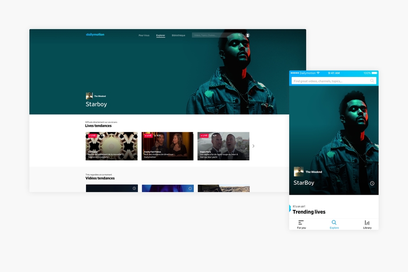Click the 9:41 AM status bar time
The image size is (408, 272).
click(334, 73)
